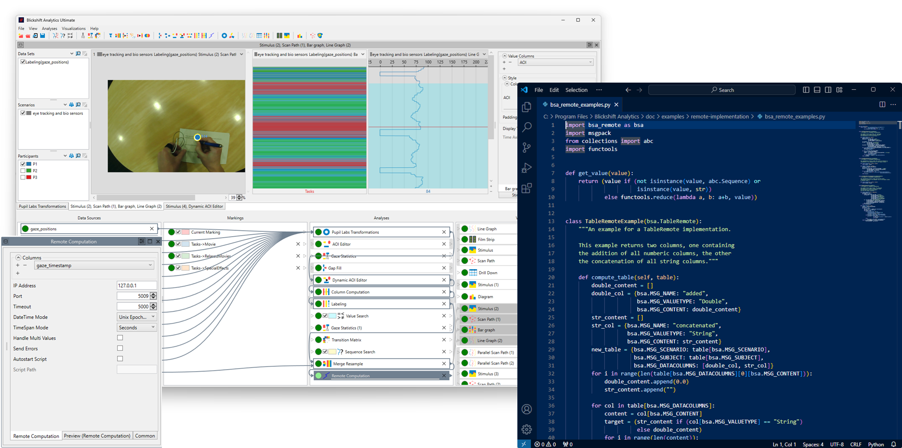Click Spaces: 4 indentation in status bar

point(813,444)
